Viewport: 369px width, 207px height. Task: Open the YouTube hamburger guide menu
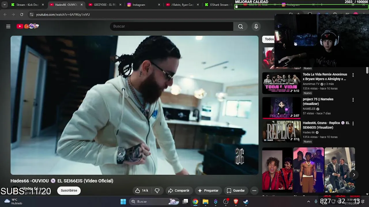(x=8, y=26)
